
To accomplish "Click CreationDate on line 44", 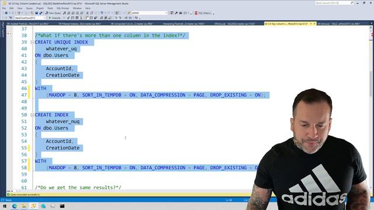I will pos(63,75).
